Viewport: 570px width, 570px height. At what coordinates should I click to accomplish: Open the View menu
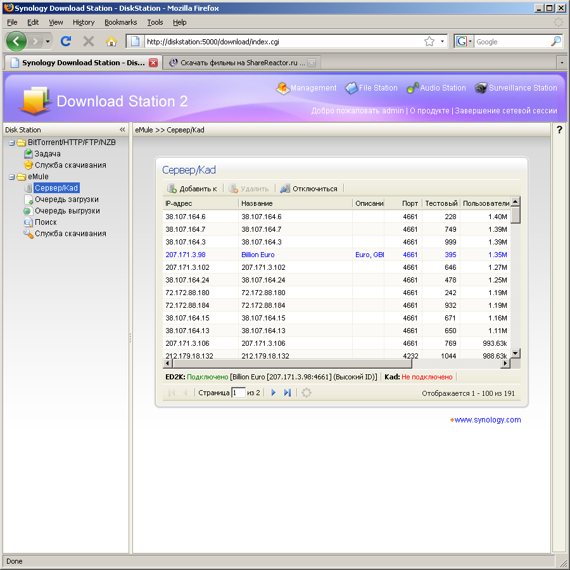click(x=56, y=22)
